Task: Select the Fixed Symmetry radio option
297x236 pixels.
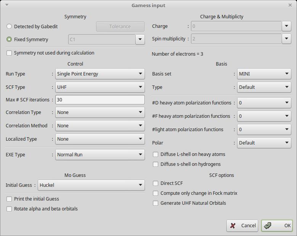Action: pos(10,40)
